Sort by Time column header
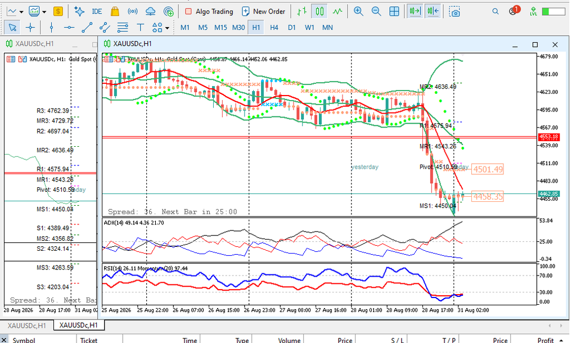The image size is (576, 343). [161, 340]
